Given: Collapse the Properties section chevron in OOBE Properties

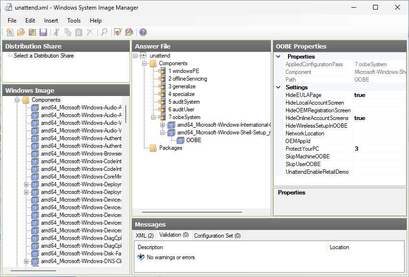Looking at the screenshot, I should (278, 56).
